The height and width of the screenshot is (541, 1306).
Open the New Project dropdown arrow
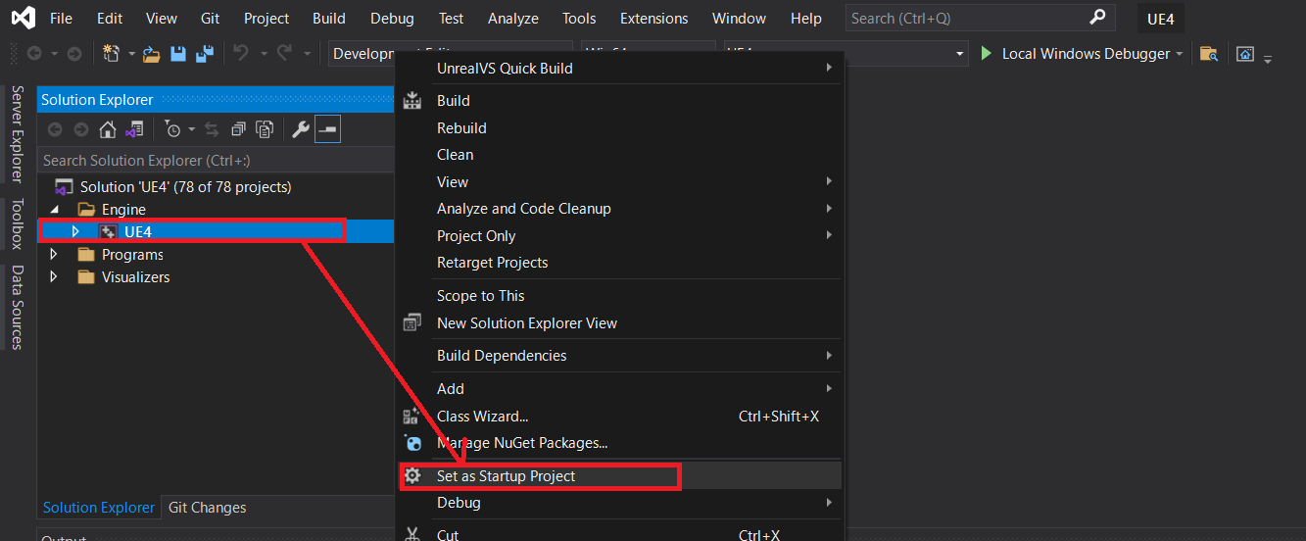[x=131, y=54]
